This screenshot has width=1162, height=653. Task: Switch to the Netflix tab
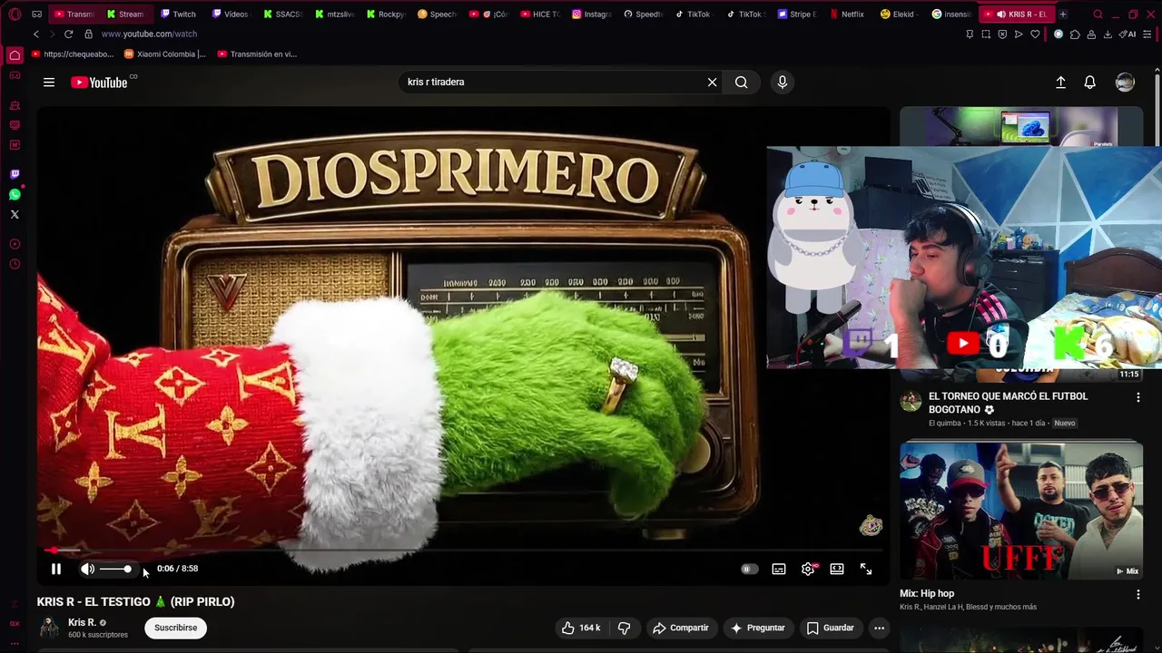(x=846, y=14)
